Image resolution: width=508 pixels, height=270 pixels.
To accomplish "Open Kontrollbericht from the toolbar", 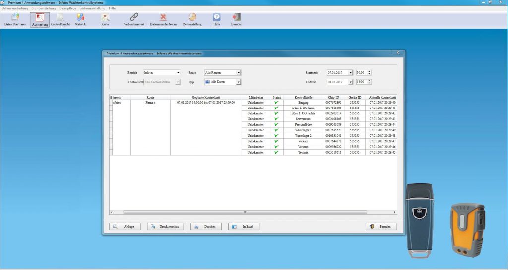I will [x=61, y=19].
